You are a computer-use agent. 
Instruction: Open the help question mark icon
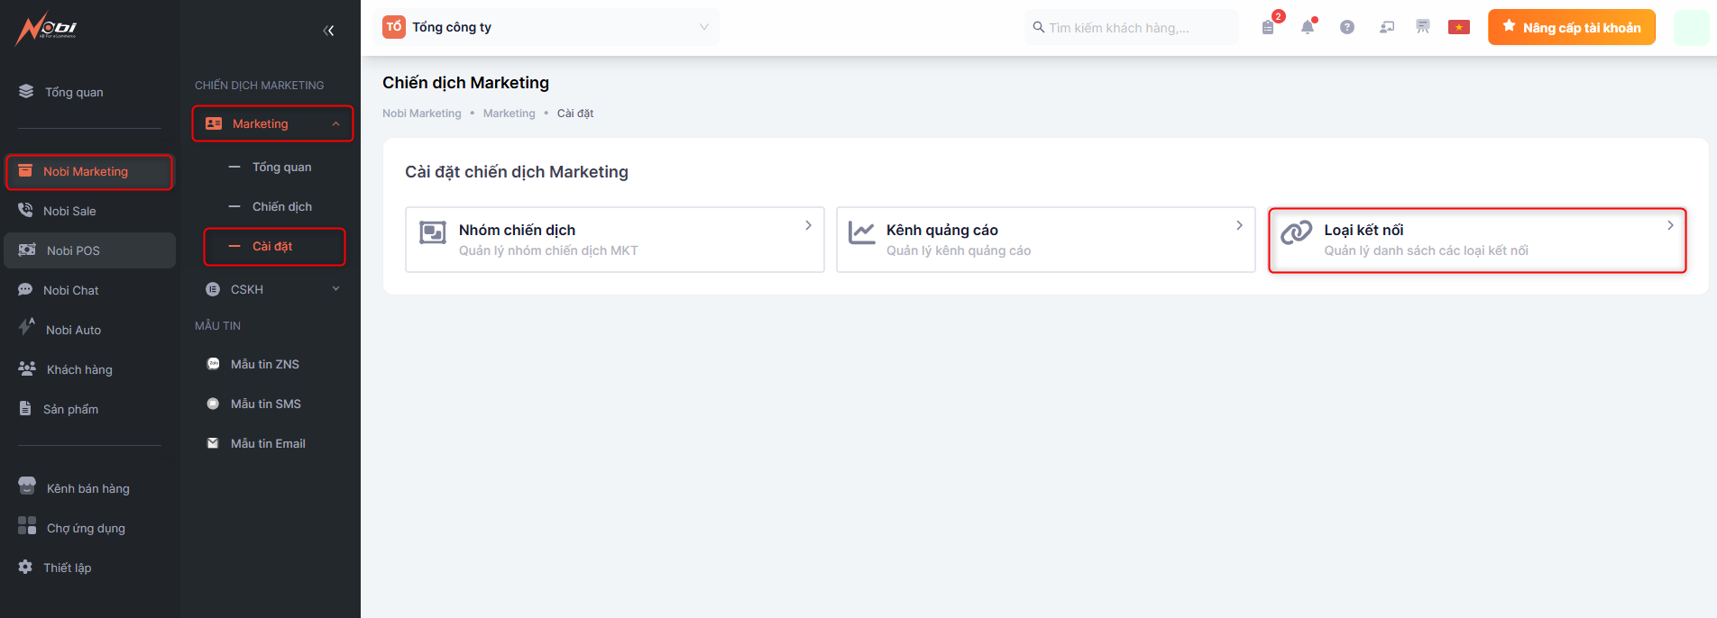(1347, 27)
